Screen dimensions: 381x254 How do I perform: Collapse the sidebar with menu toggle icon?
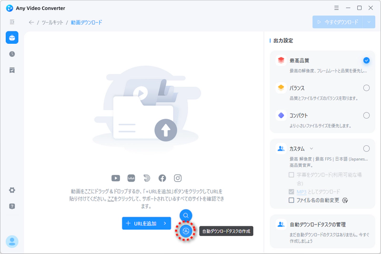click(12, 22)
